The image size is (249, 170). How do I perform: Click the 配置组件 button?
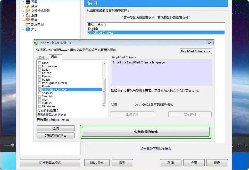click(x=132, y=114)
